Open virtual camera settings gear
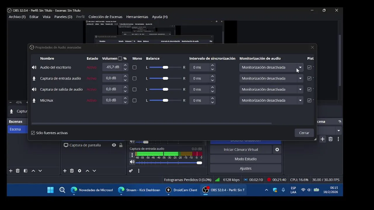The width and height of the screenshot is (374, 210). (x=277, y=150)
